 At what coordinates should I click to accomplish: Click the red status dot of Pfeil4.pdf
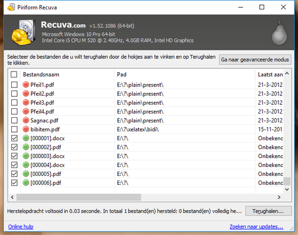25,111
